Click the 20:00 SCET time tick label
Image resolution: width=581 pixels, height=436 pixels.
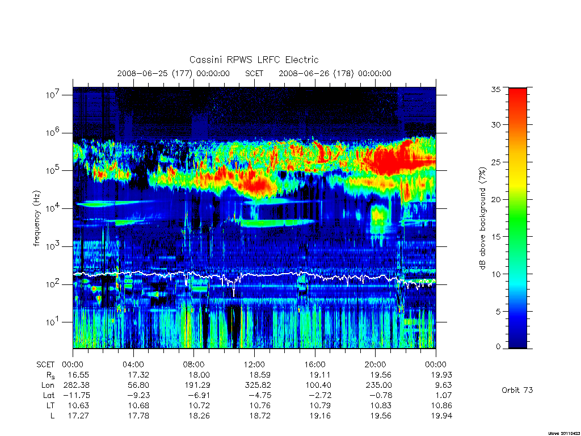375,364
